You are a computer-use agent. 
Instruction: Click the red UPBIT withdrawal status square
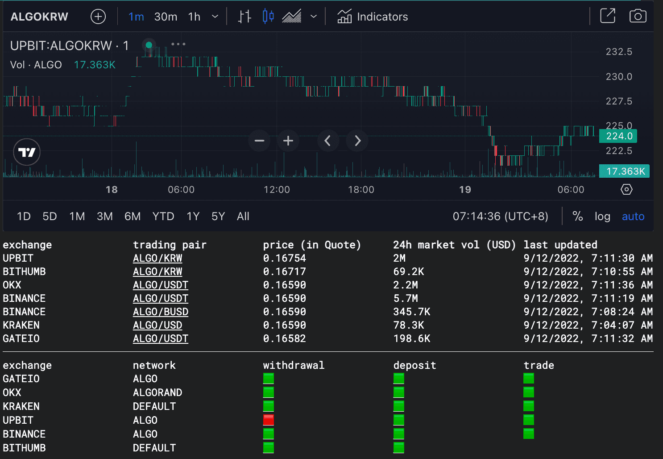point(269,420)
